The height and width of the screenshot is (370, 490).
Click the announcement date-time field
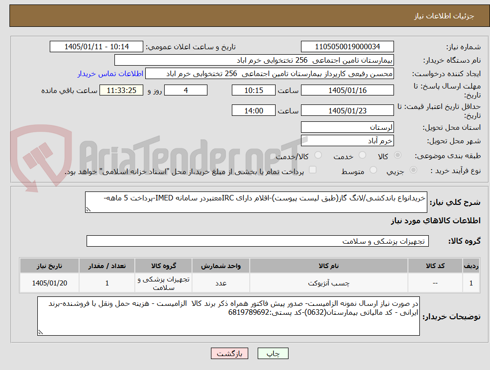[96, 47]
